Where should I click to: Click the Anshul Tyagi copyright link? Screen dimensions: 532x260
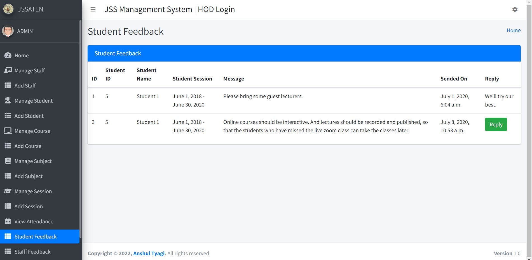[149, 253]
